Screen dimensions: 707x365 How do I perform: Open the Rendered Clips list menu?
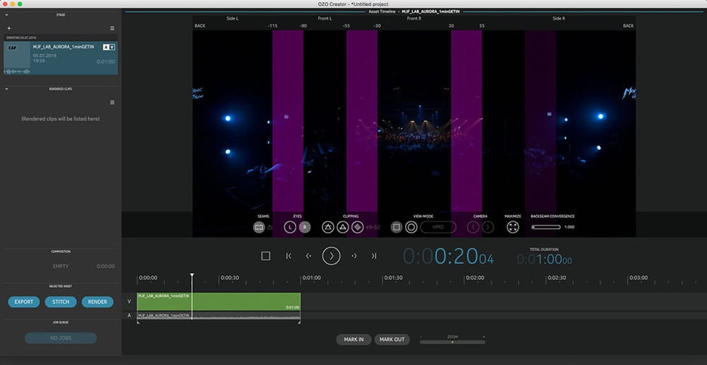tap(112, 103)
